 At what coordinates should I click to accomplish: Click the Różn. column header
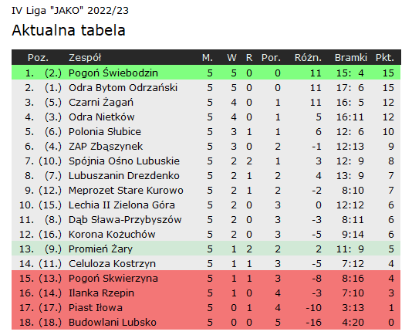pyautogui.click(x=308, y=58)
